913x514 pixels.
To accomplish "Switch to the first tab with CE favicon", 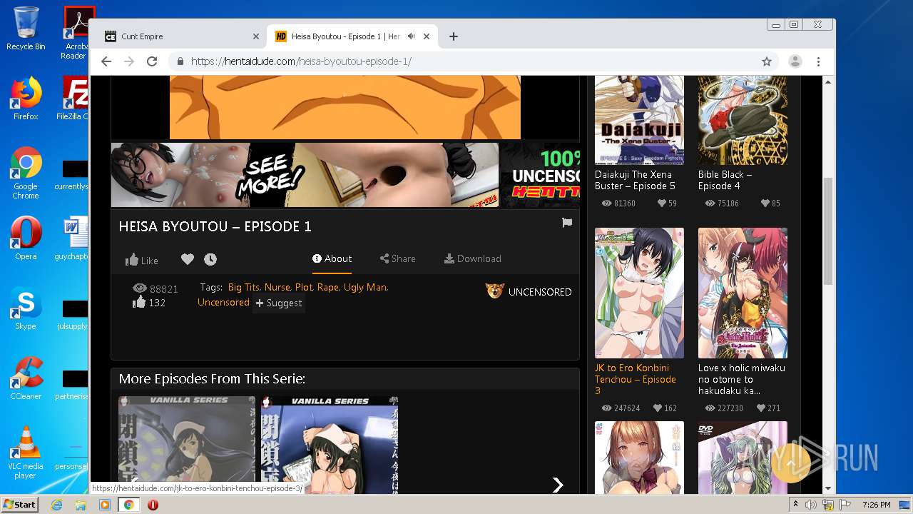I will tap(182, 36).
